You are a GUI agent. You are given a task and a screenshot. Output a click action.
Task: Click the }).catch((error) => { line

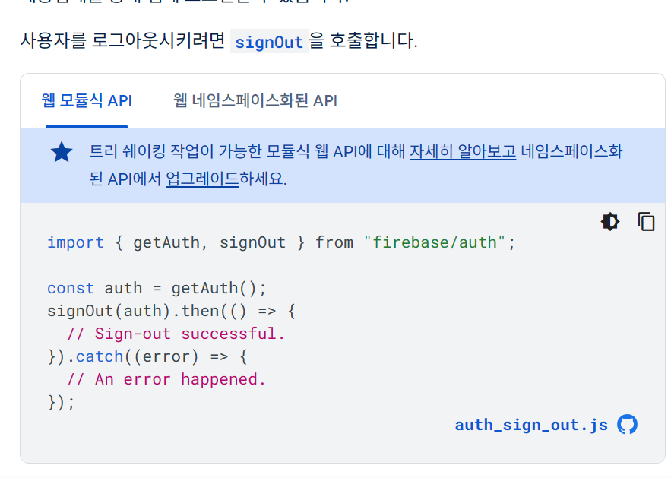pyautogui.click(x=147, y=356)
